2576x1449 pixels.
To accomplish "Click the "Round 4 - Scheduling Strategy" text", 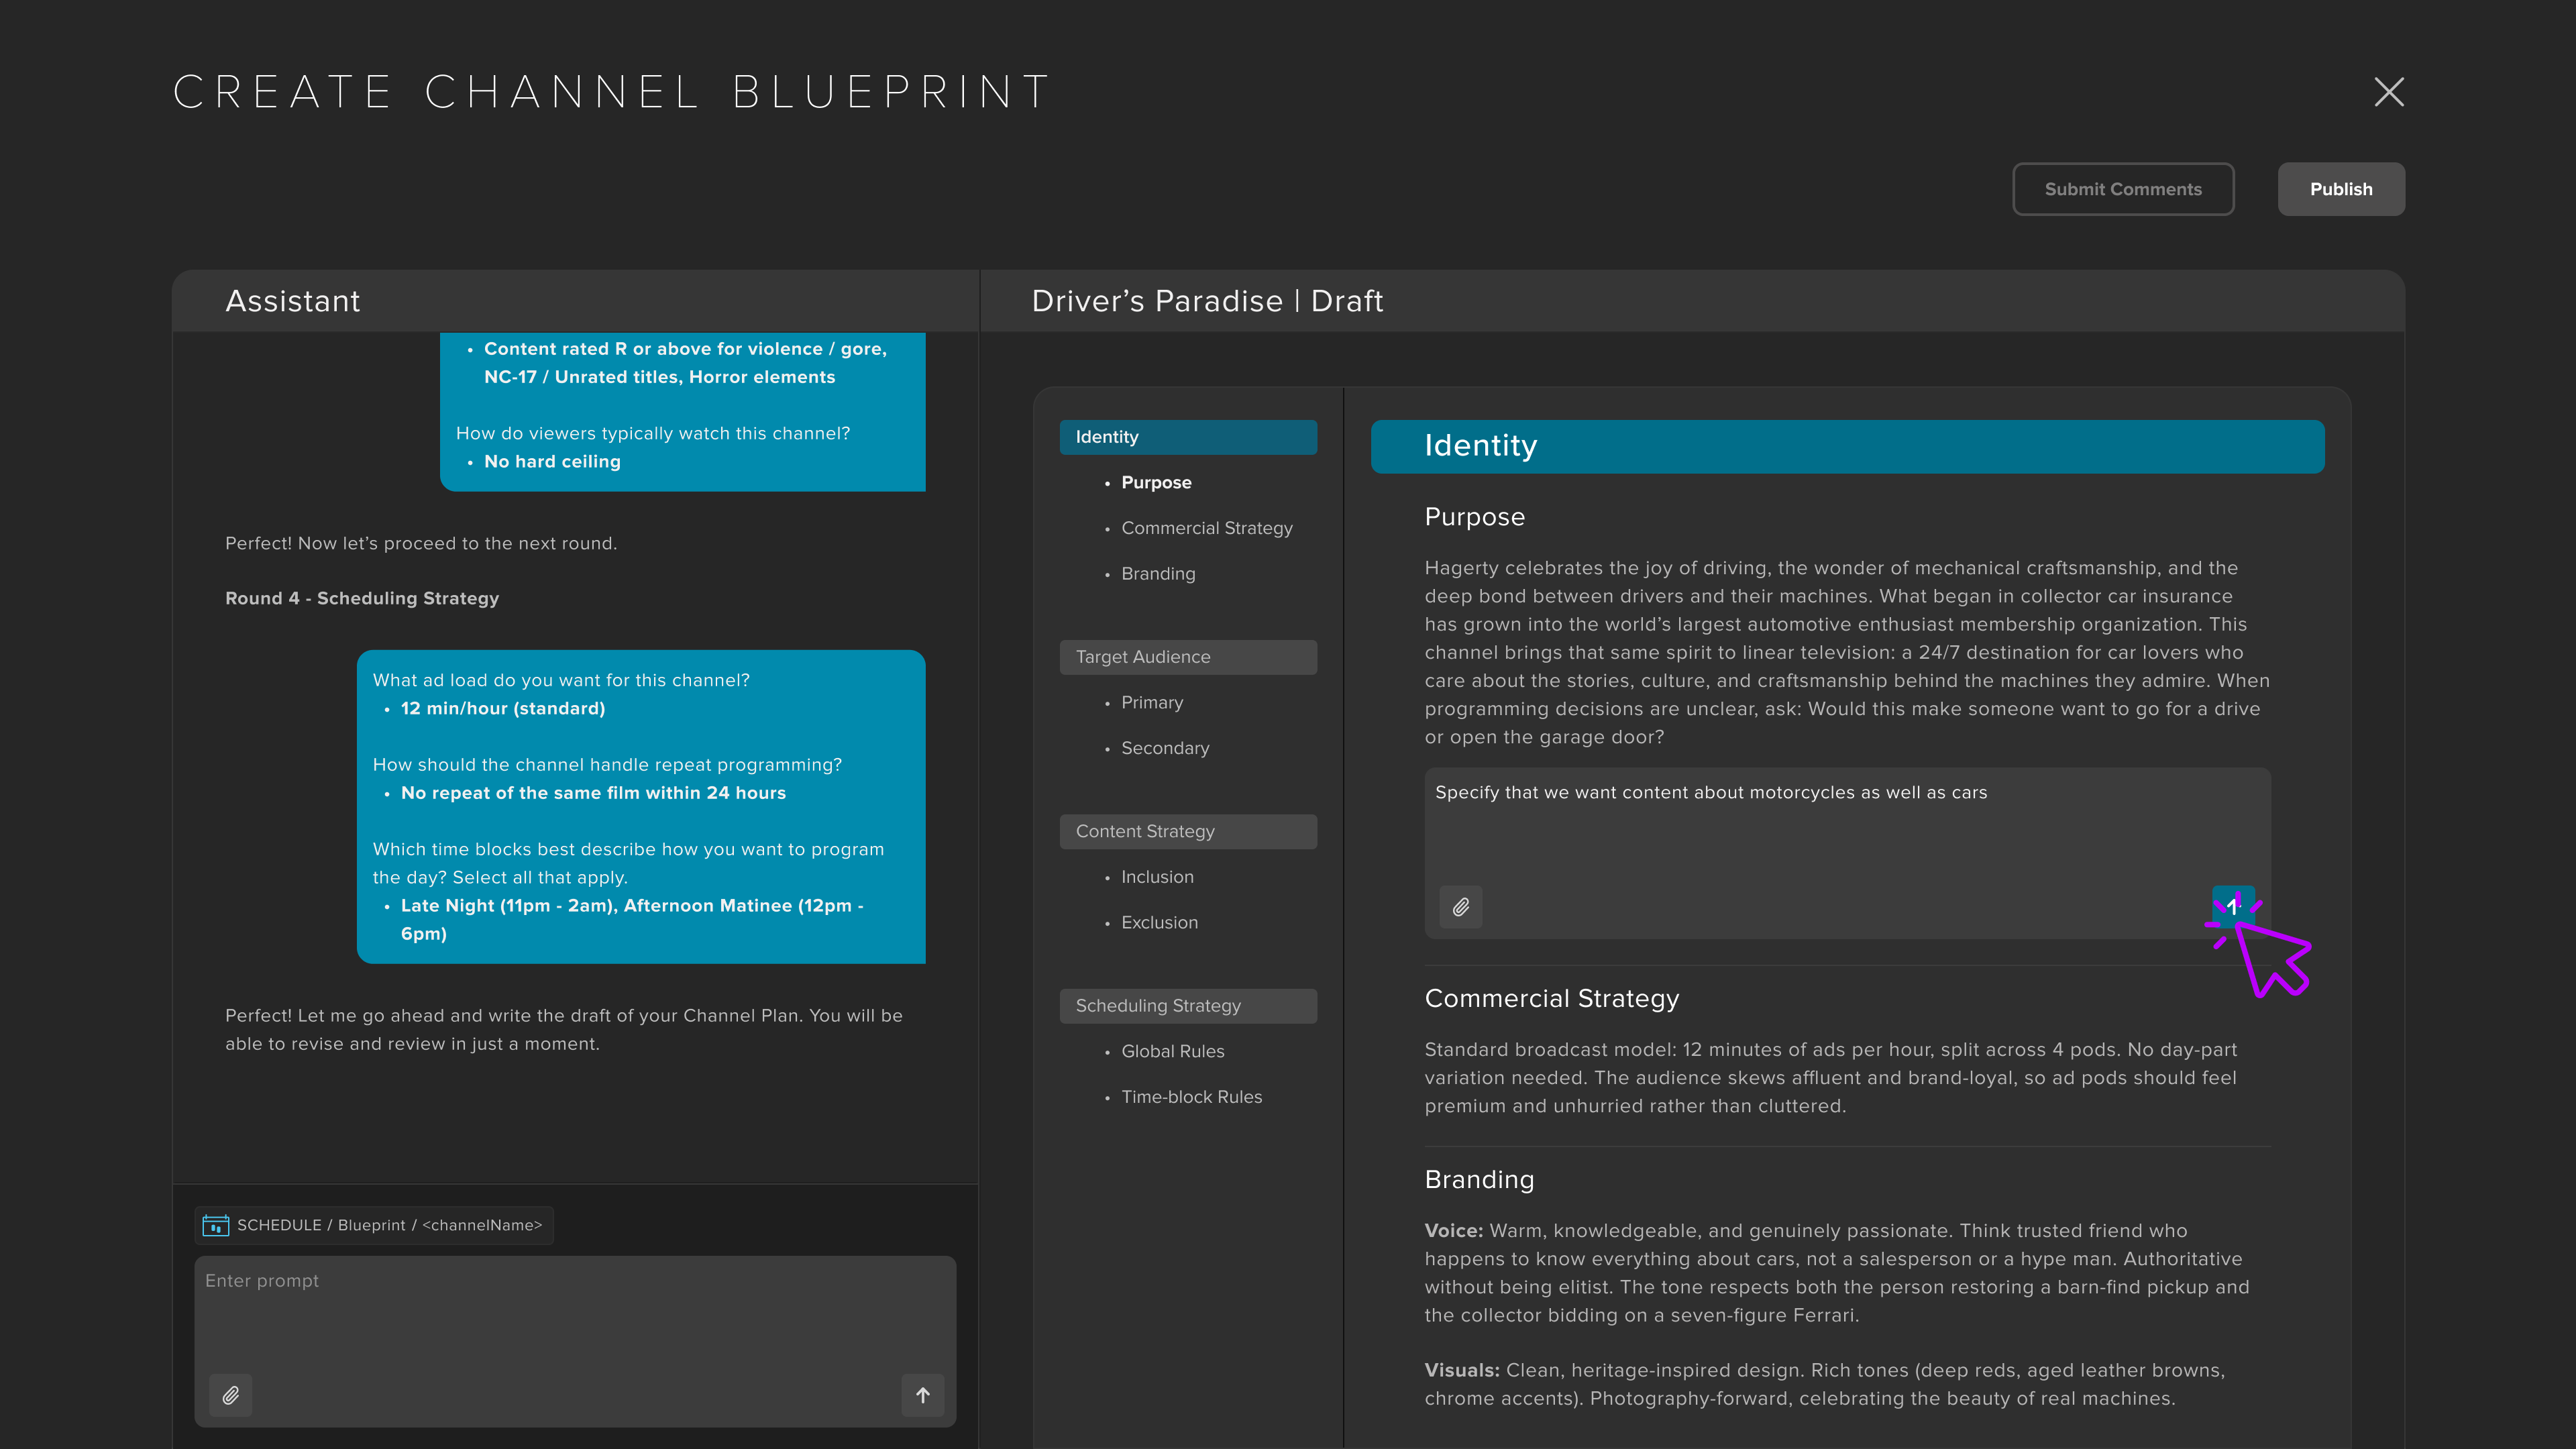I will click(362, 598).
